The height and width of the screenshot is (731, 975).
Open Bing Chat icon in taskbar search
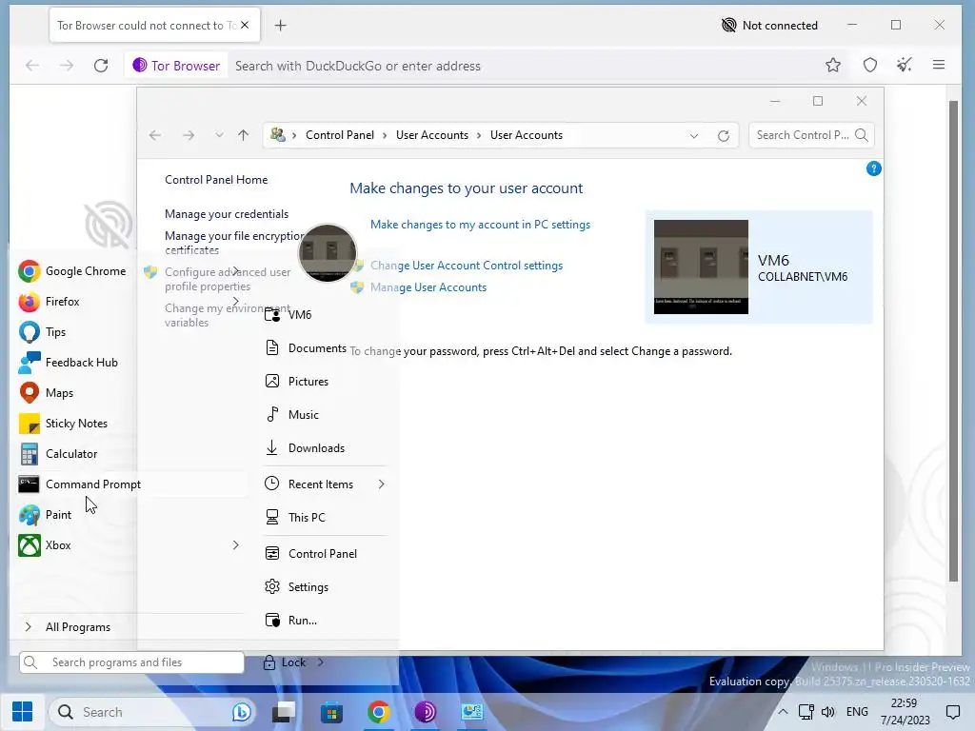241,712
